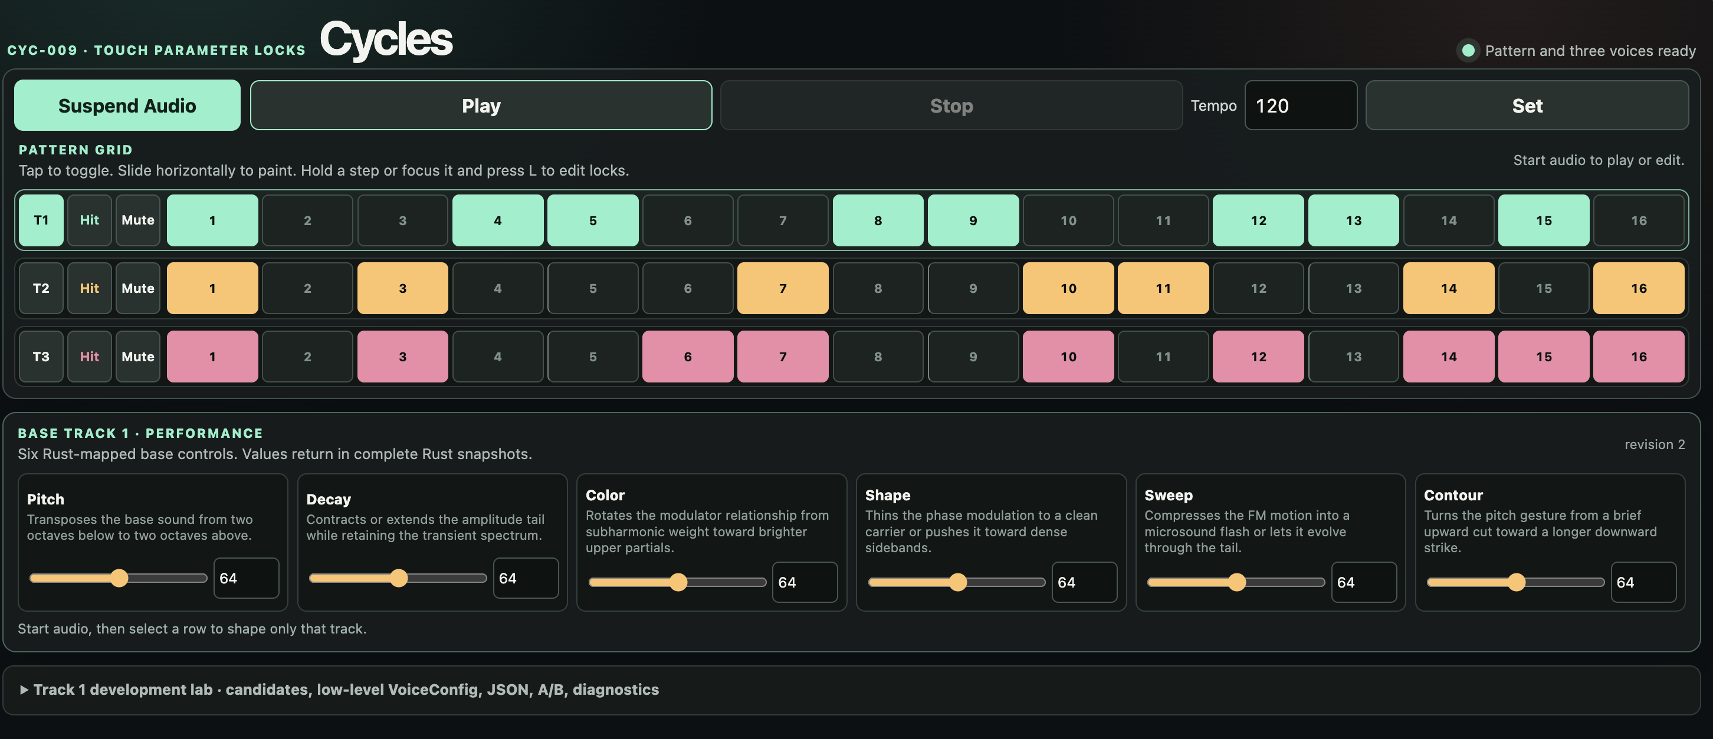1713x739 pixels.
Task: Select the T3 track row
Action: [x=41, y=356]
